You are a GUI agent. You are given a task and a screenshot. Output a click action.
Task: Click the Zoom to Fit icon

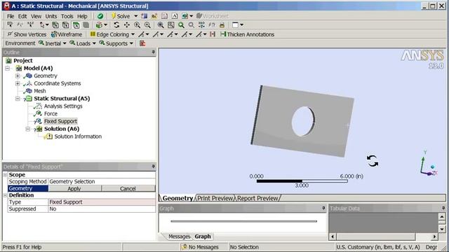pos(161,25)
